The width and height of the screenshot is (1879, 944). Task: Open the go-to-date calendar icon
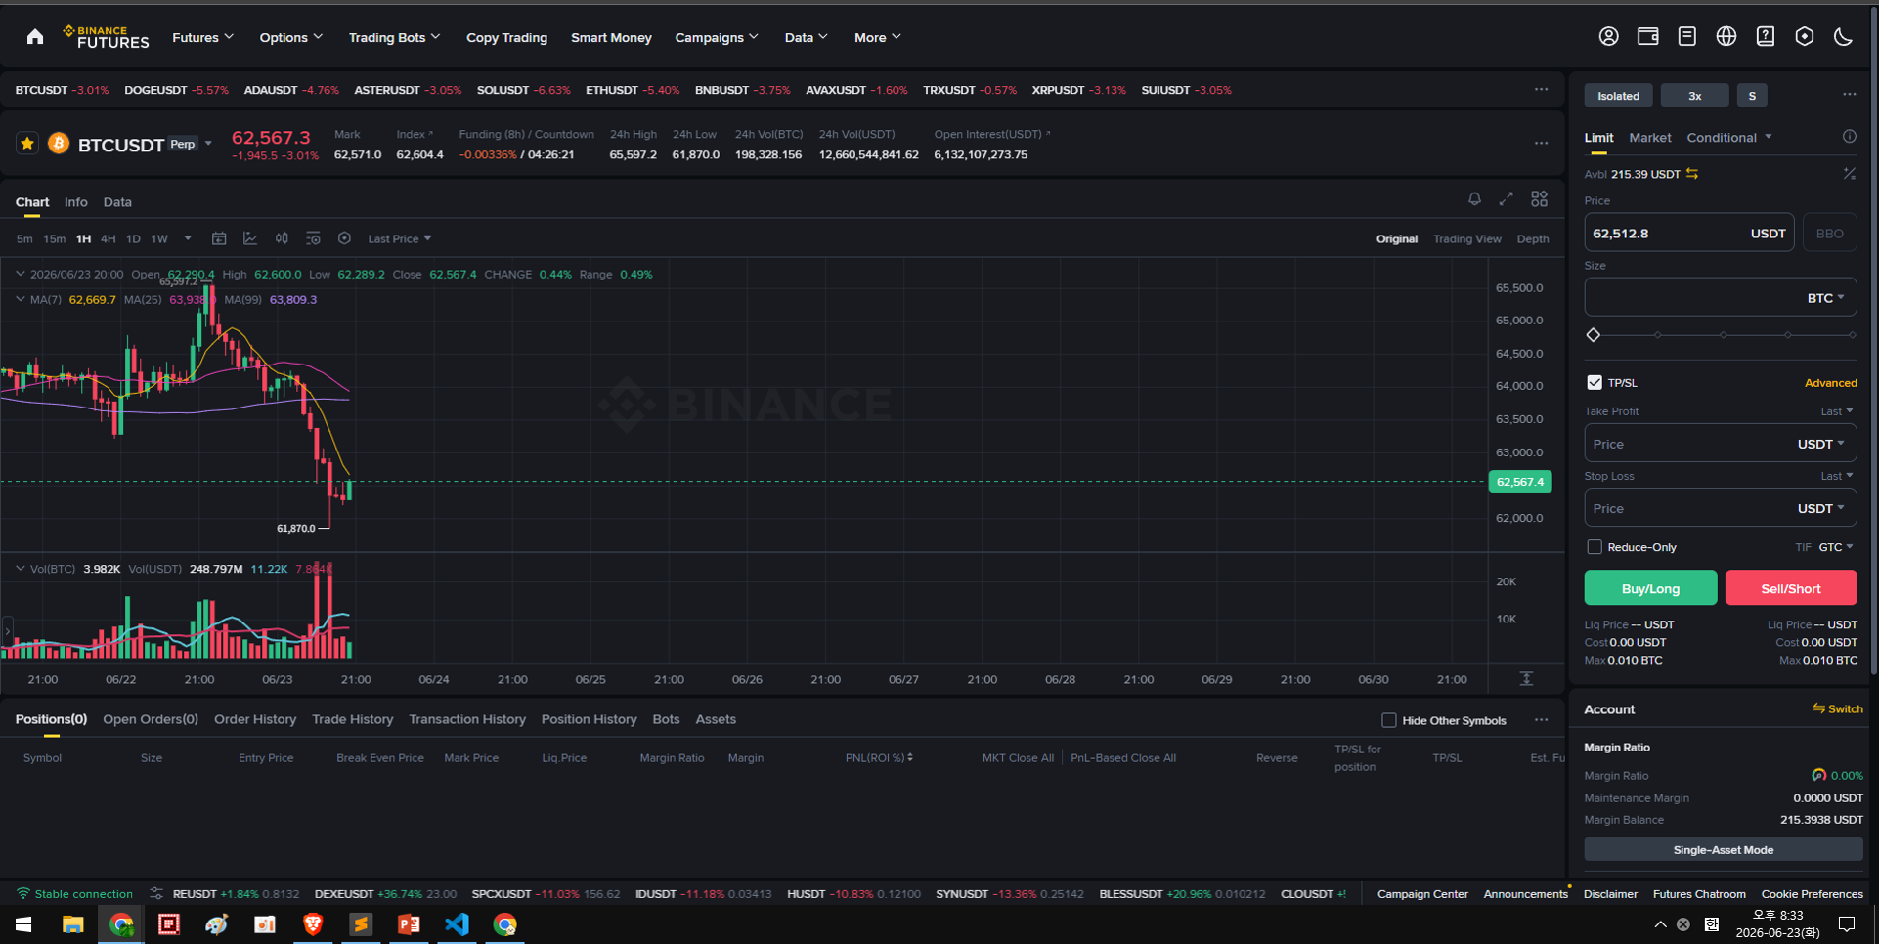[219, 238]
